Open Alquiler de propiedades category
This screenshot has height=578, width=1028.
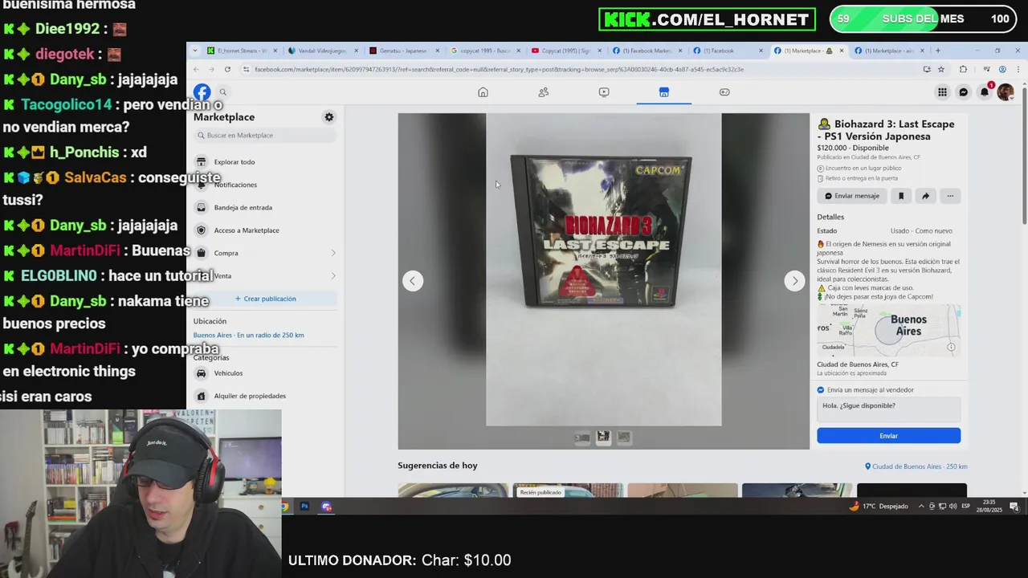pyautogui.click(x=265, y=396)
